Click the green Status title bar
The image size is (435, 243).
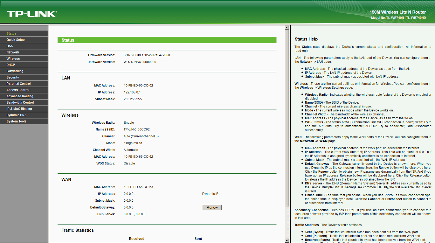pos(167,40)
